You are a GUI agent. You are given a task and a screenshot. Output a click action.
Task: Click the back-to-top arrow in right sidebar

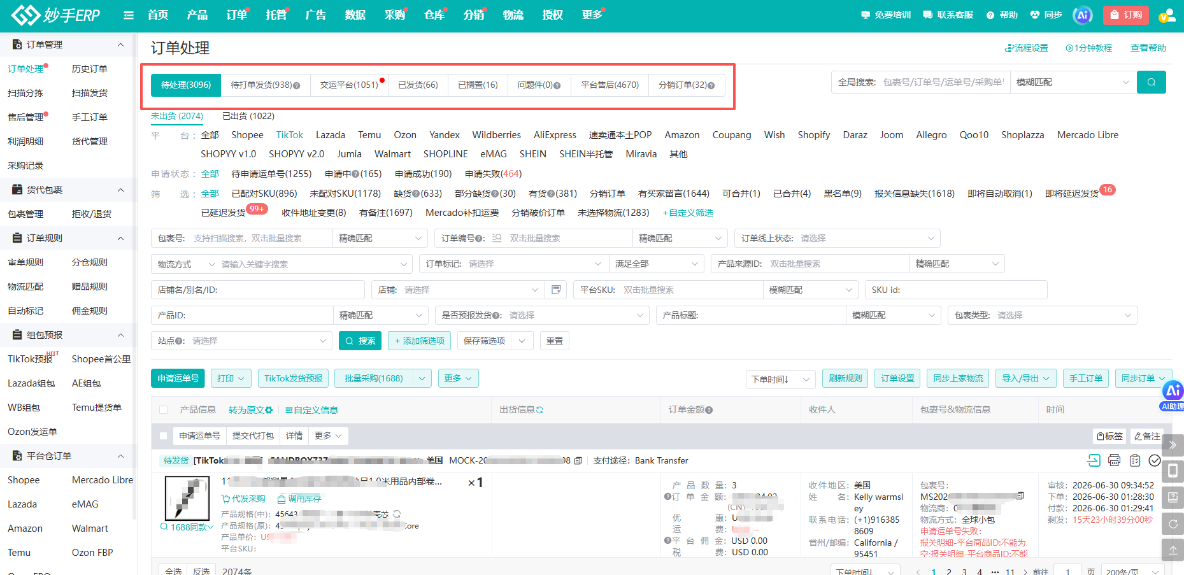1173,549
